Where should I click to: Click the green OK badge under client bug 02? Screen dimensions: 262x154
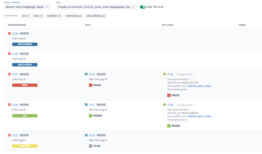25,116
